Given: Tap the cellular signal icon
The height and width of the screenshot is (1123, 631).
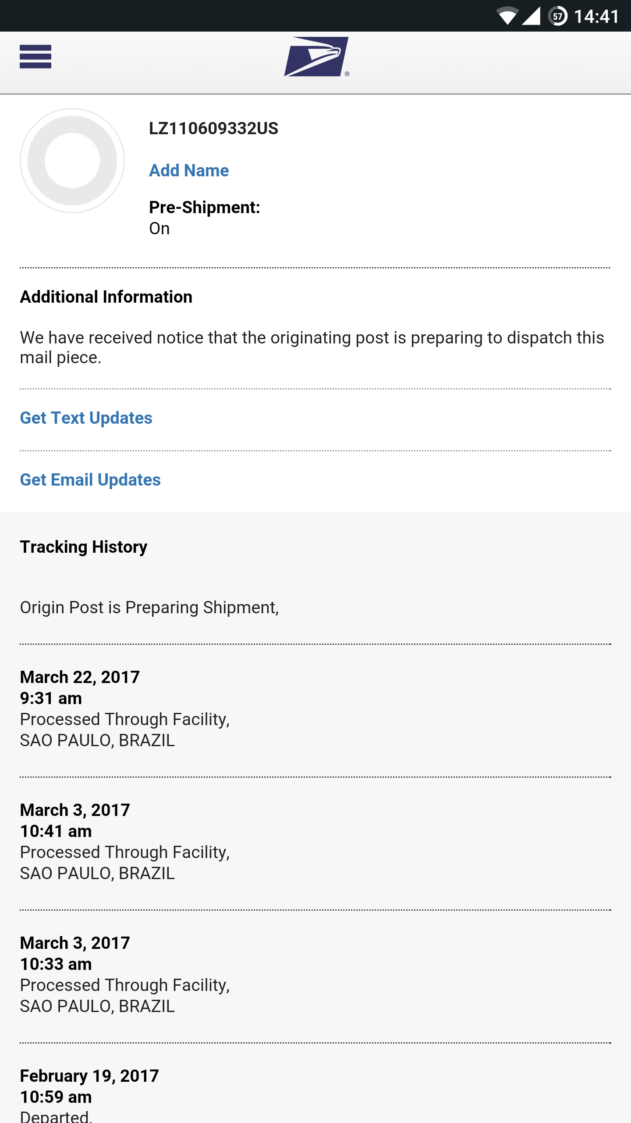Looking at the screenshot, I should (x=531, y=16).
